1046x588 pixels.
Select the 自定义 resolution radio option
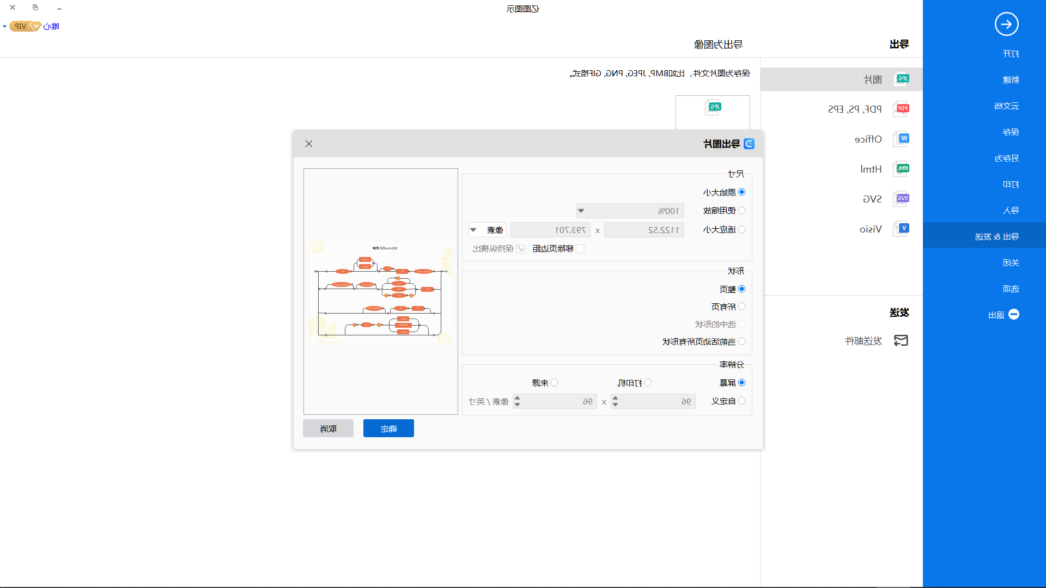741,401
